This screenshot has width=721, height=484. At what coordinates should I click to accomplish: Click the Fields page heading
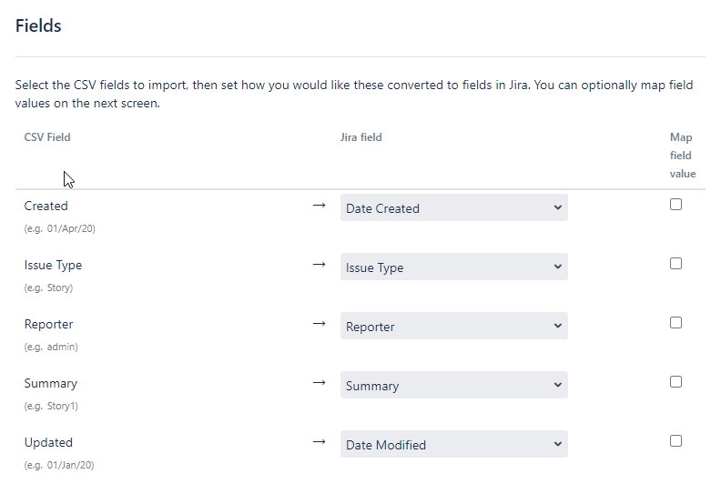coord(38,25)
